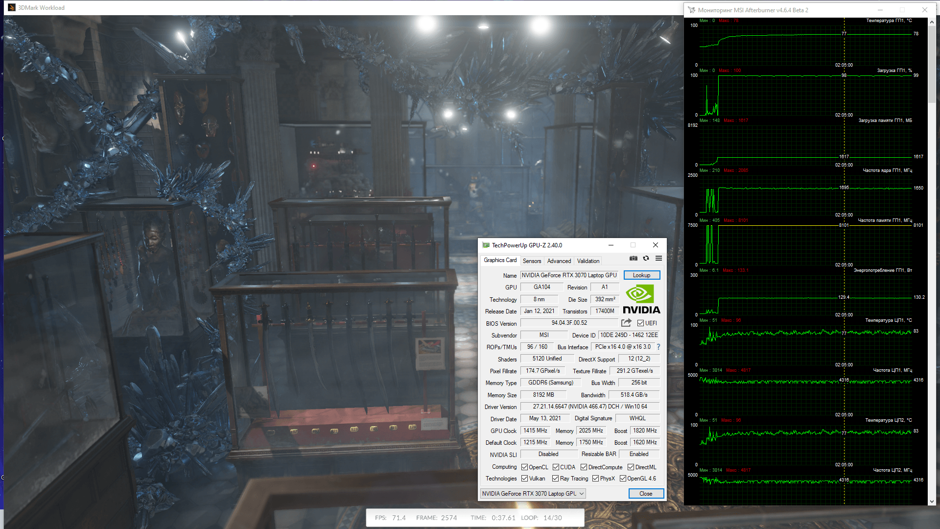940x529 pixels.
Task: Click the GPU clock frequency input field
Action: 535,430
